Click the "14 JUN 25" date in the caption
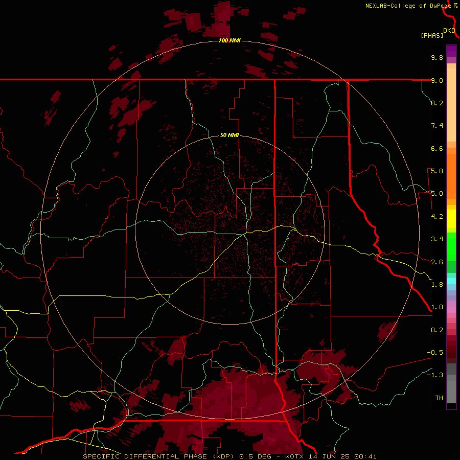 (330, 456)
